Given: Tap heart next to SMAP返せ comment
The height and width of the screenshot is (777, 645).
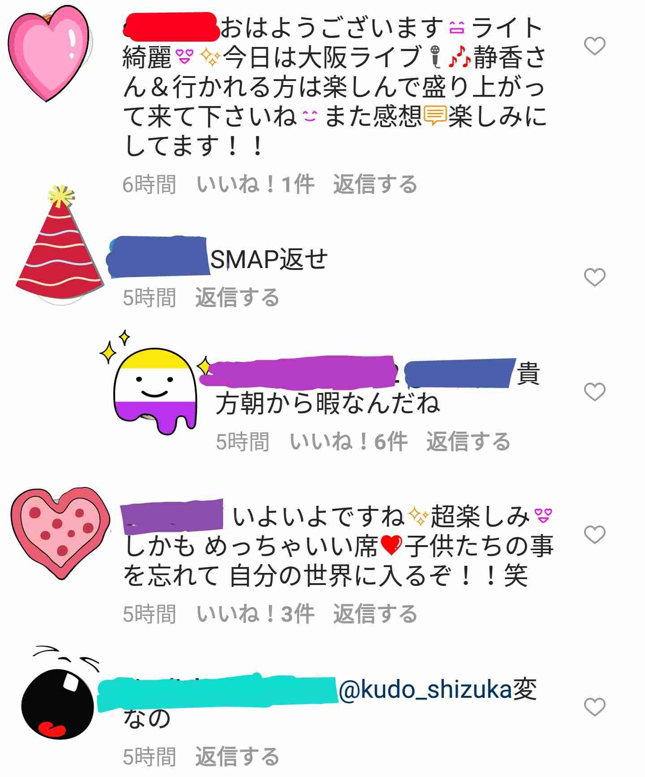Looking at the screenshot, I should coord(595,277).
